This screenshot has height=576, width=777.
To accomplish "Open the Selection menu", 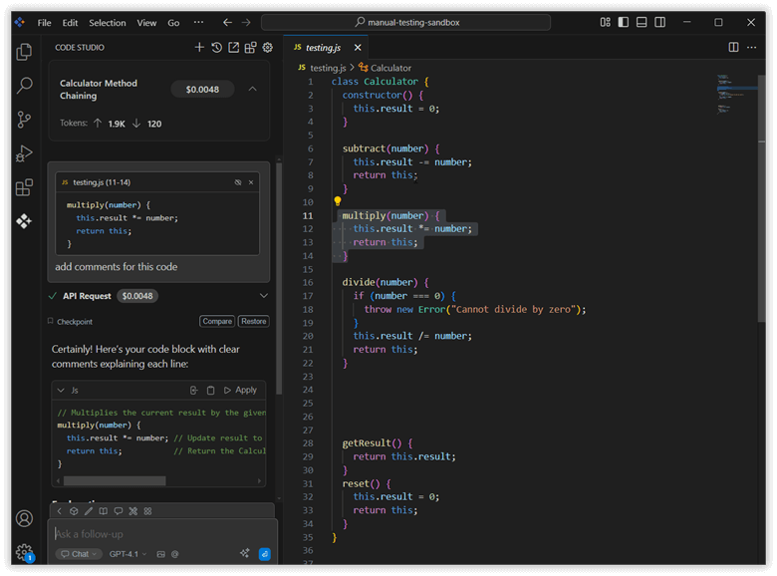I will pyautogui.click(x=108, y=22).
